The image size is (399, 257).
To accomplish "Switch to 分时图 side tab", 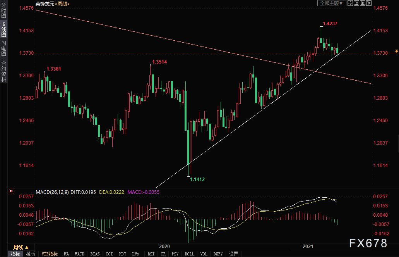I will (x=3, y=10).
